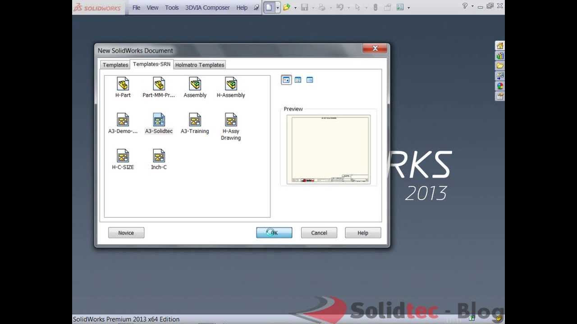Viewport: 577px width, 324px height.
Task: Click the Options checklist toolbar icon
Action: point(400,7)
